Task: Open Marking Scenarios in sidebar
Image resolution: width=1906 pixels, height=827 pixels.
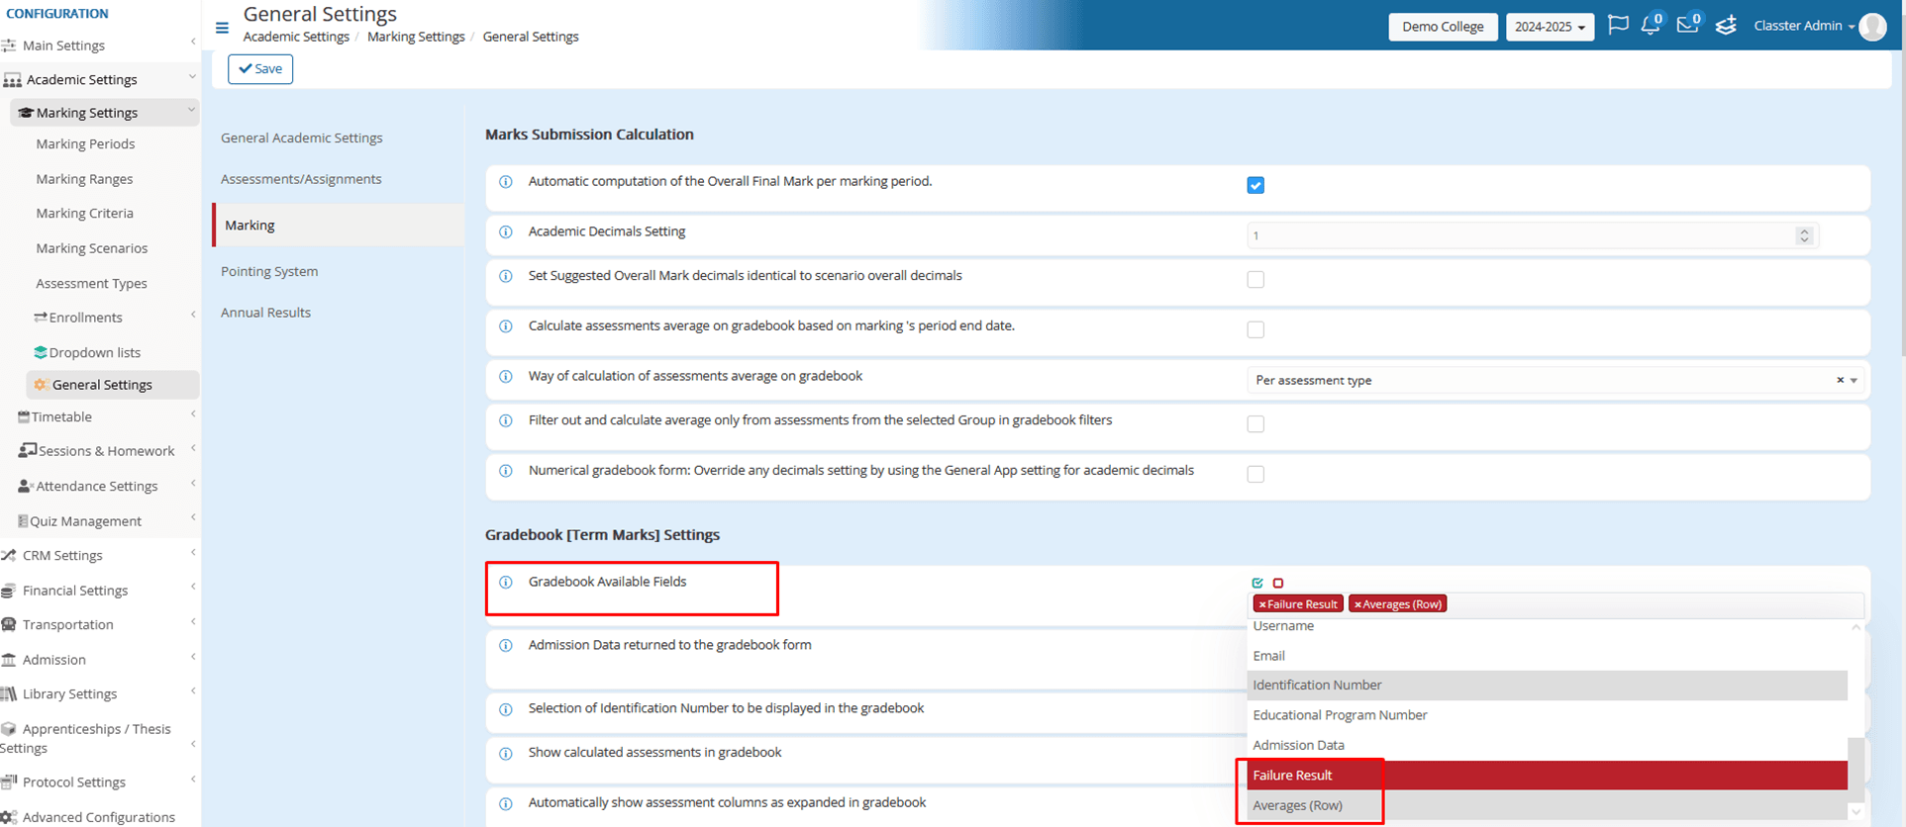Action: tap(91, 248)
